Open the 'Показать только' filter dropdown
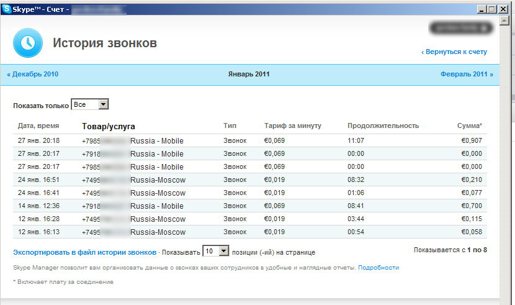The height and width of the screenshot is (305, 515). coord(90,105)
